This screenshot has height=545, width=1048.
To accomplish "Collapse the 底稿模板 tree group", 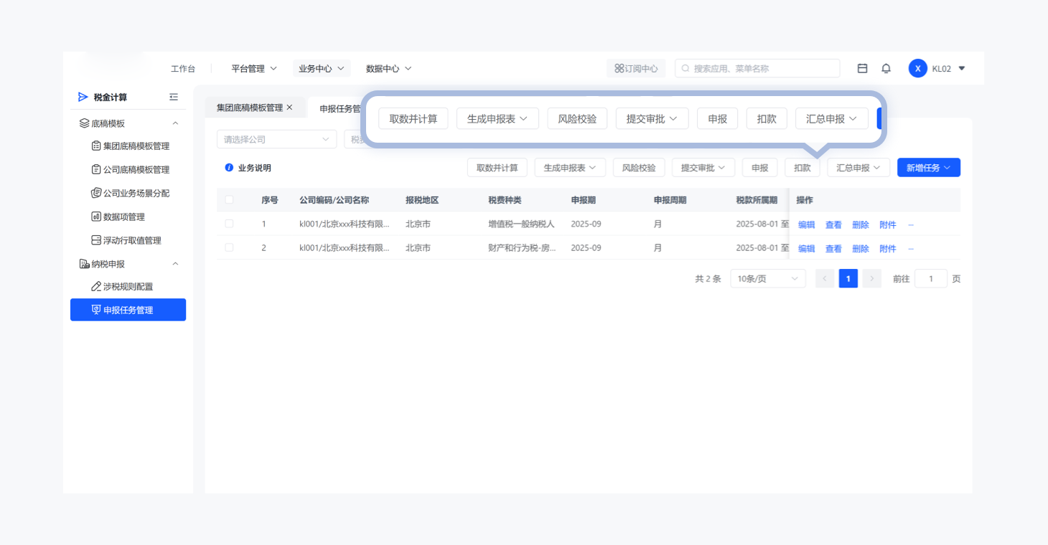I will pos(175,123).
